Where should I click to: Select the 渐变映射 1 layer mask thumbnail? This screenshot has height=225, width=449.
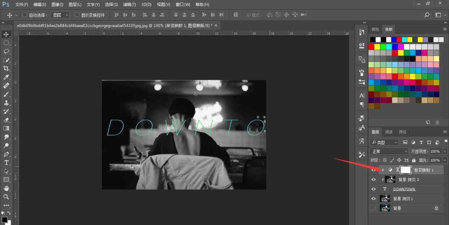(405, 170)
